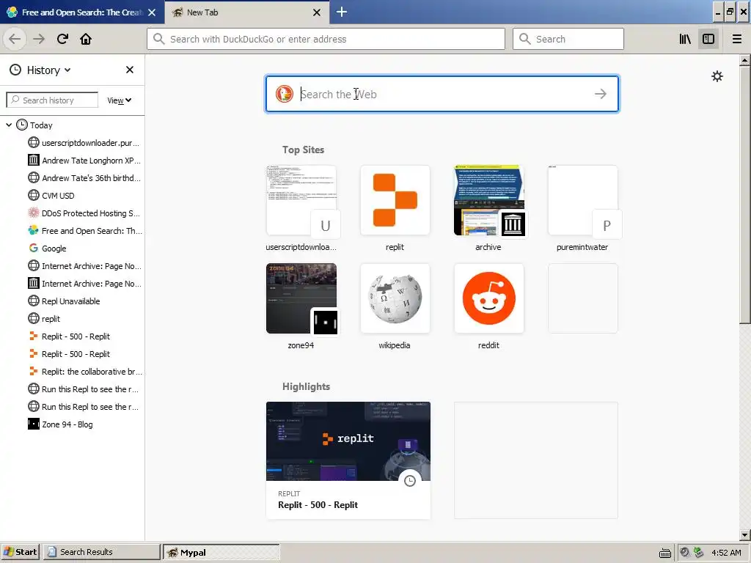Open Free and Open Search history entry
The width and height of the screenshot is (751, 563).
pos(84,231)
